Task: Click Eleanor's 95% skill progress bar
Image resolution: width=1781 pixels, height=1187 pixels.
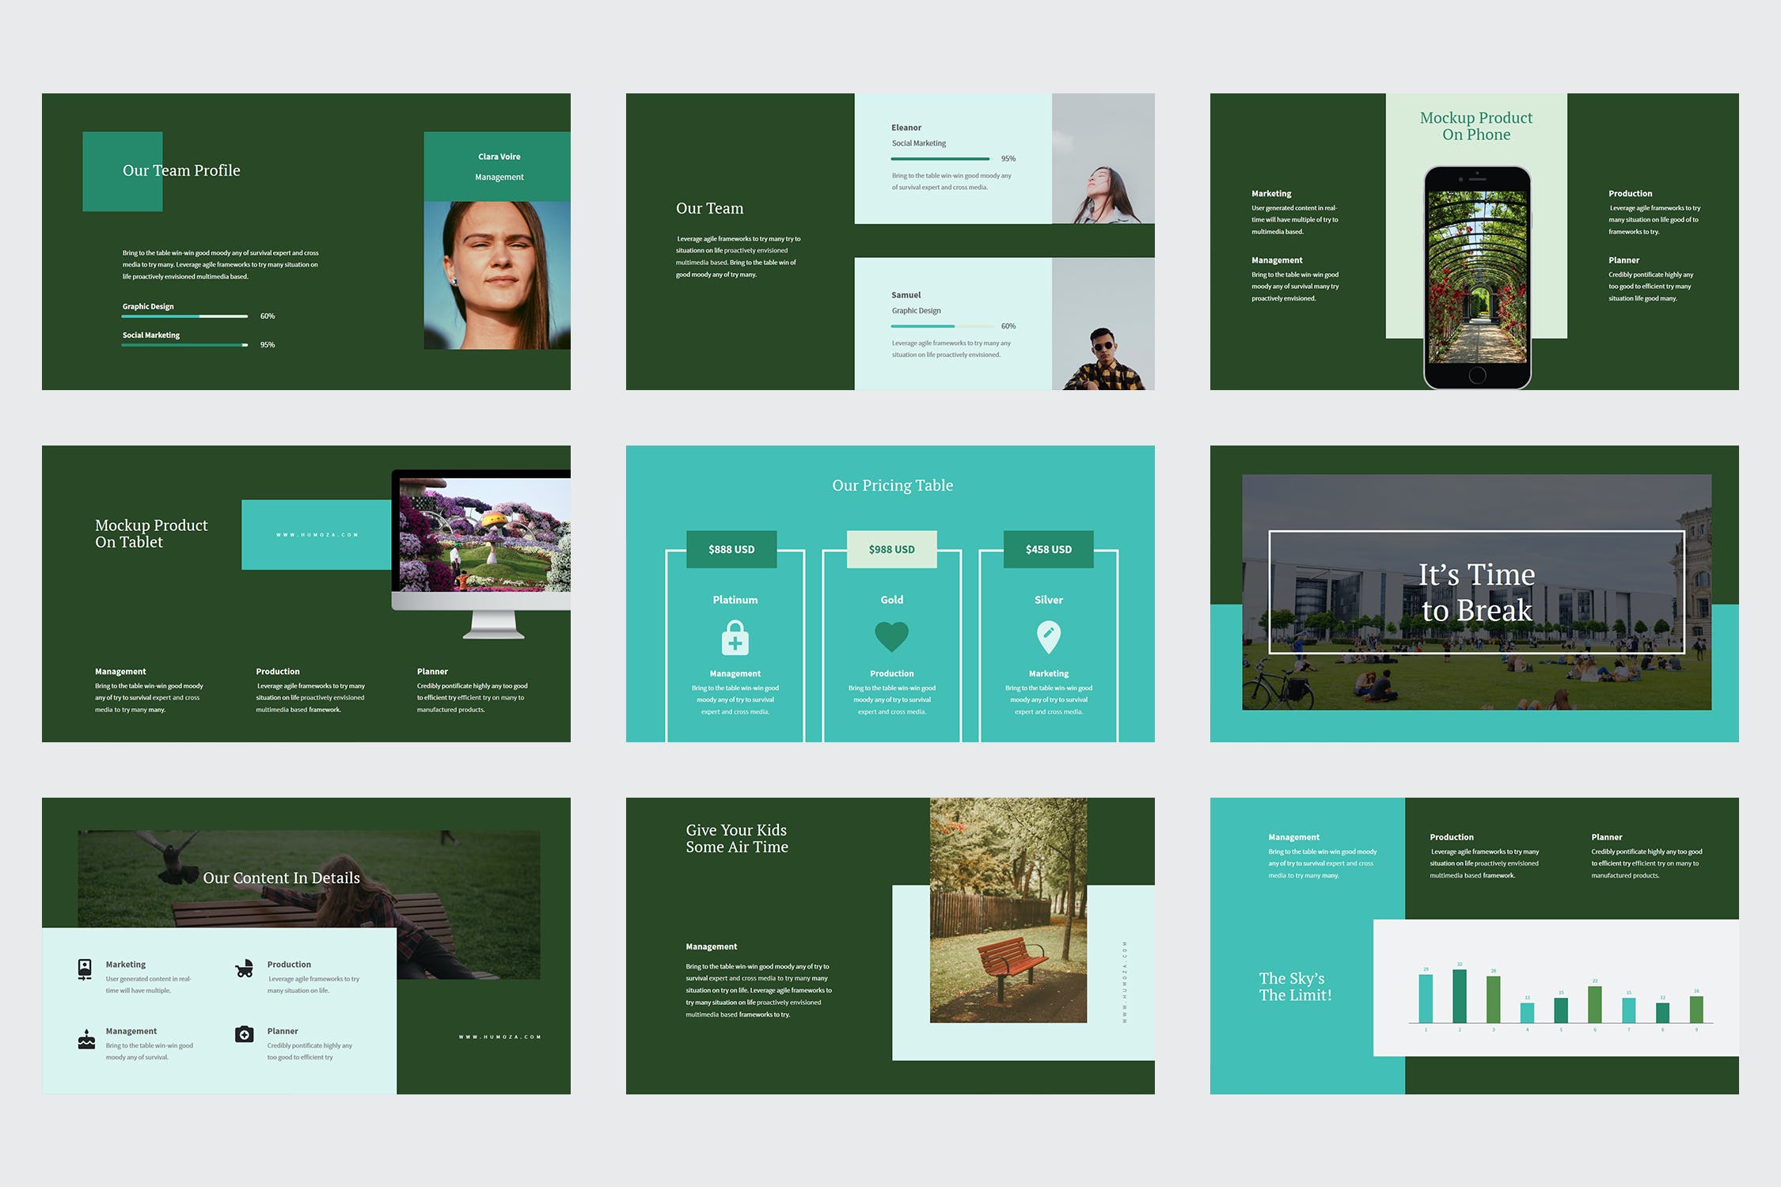Action: click(x=940, y=159)
